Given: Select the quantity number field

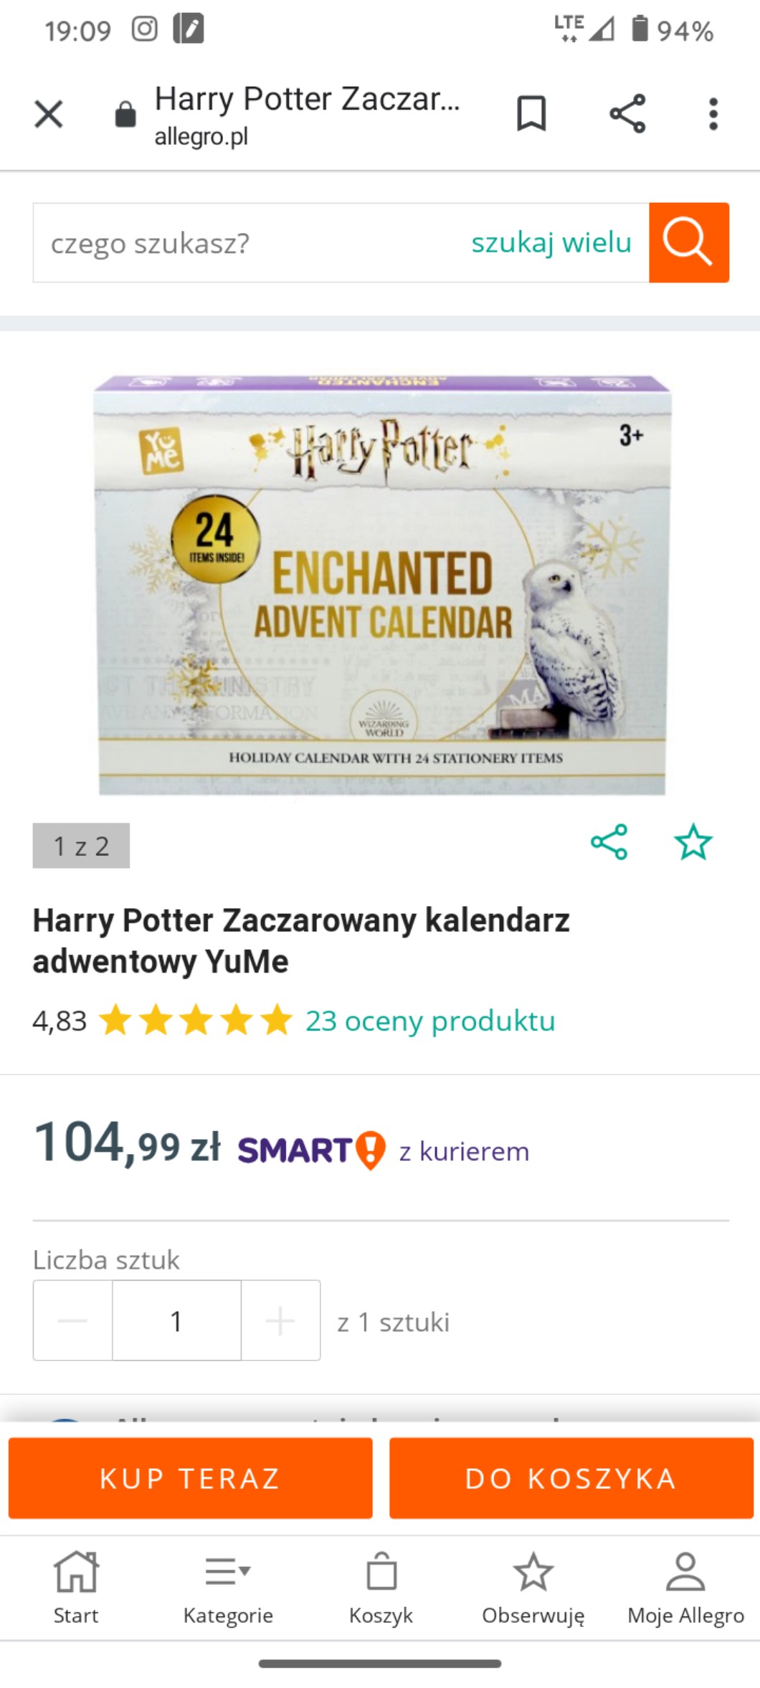Looking at the screenshot, I should point(176,1320).
